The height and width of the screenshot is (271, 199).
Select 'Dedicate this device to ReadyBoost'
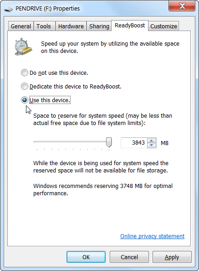[24, 86]
